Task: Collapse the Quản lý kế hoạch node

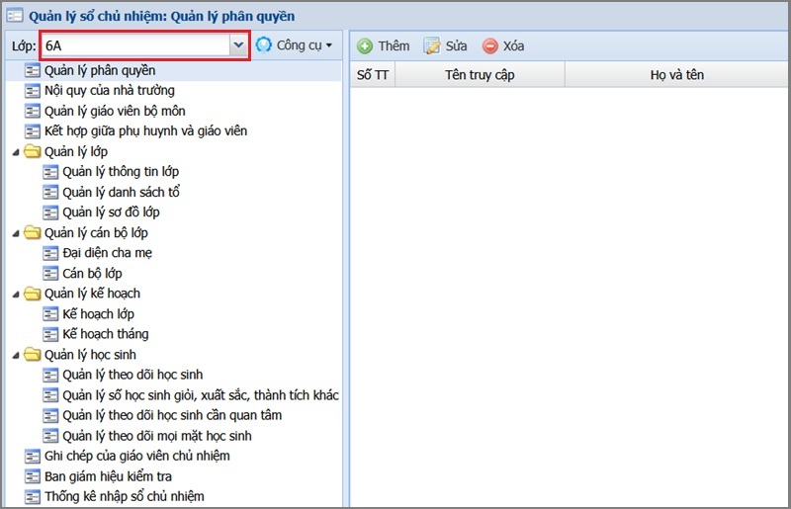Action: [16, 295]
